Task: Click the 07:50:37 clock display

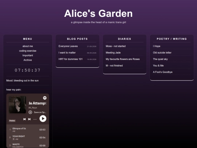Action: pyautogui.click(x=28, y=70)
